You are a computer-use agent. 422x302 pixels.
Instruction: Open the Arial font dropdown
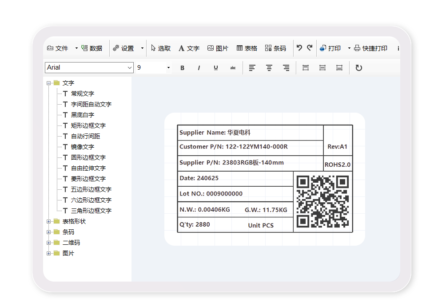130,68
